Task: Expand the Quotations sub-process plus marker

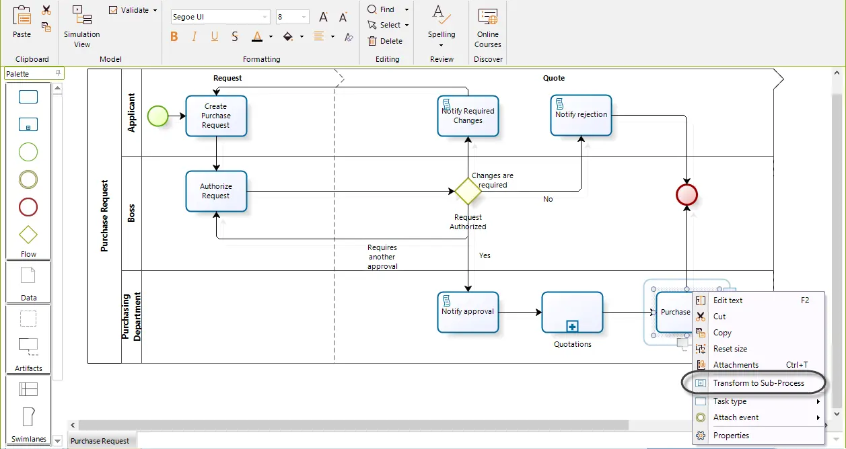Action: click(572, 327)
